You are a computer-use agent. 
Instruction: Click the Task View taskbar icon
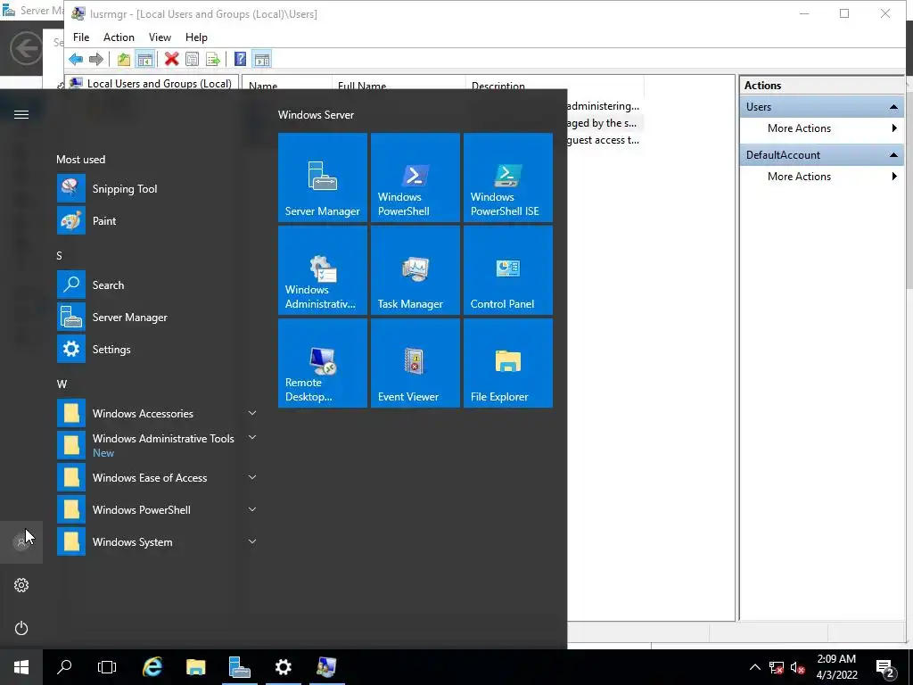pos(107,667)
